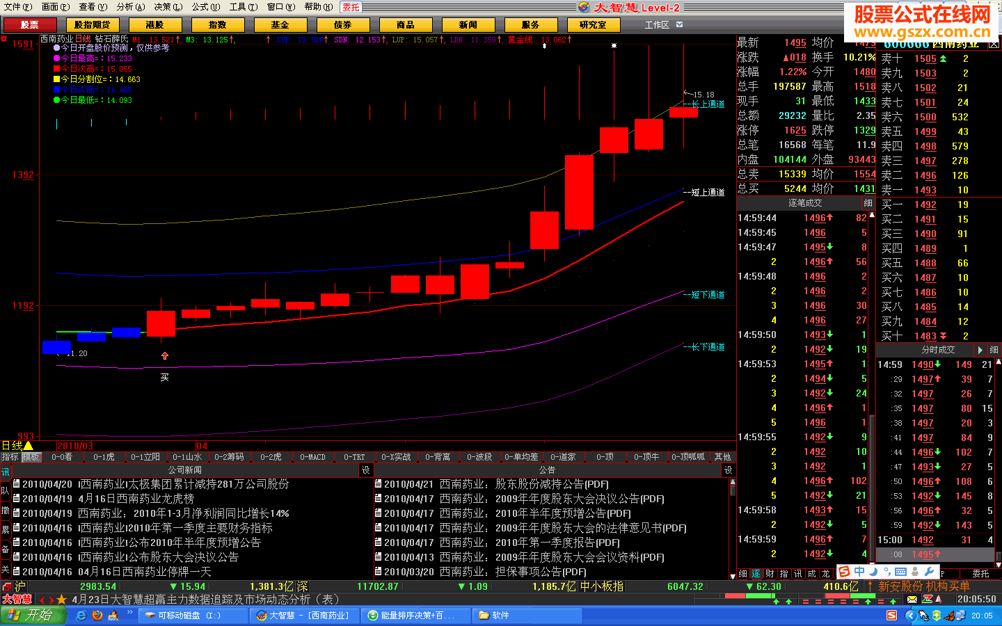Expand the 工作区 workspace dropdown
The width and height of the screenshot is (1002, 626).
680,24
